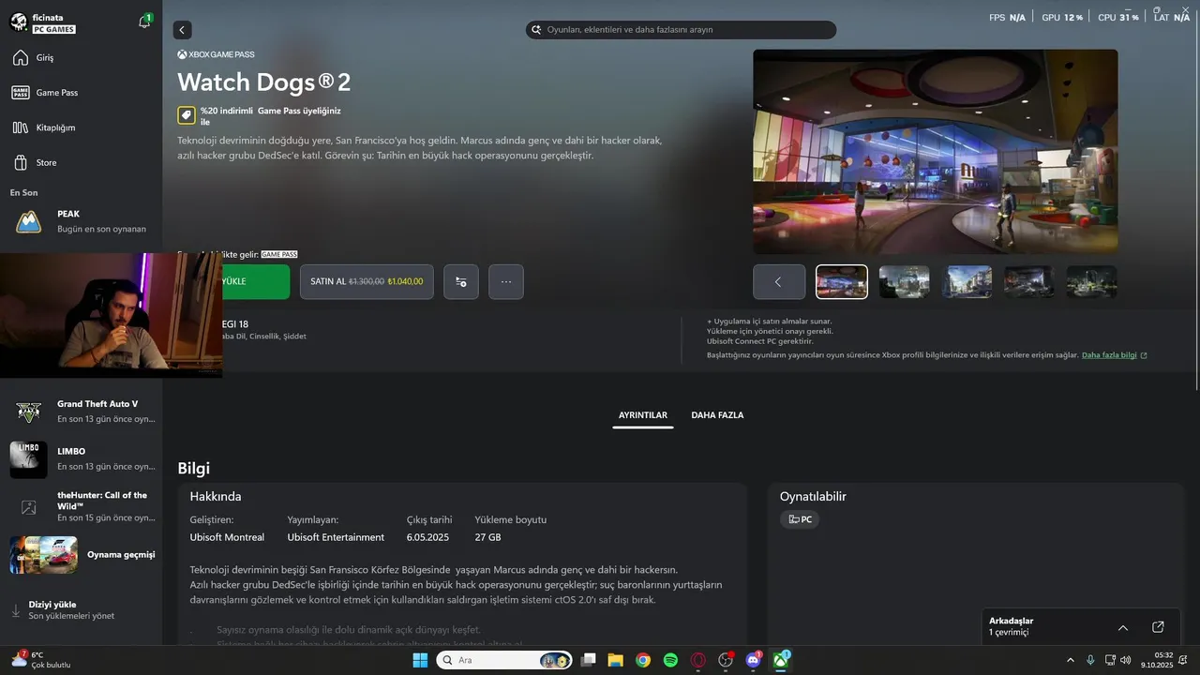
Task: Open Opera browser from taskbar
Action: tap(697, 660)
